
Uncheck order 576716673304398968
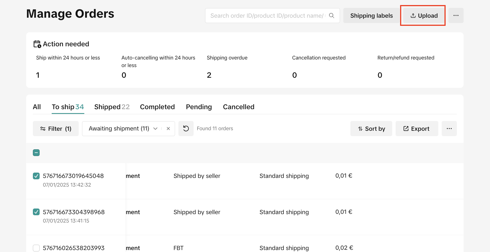coord(36,212)
